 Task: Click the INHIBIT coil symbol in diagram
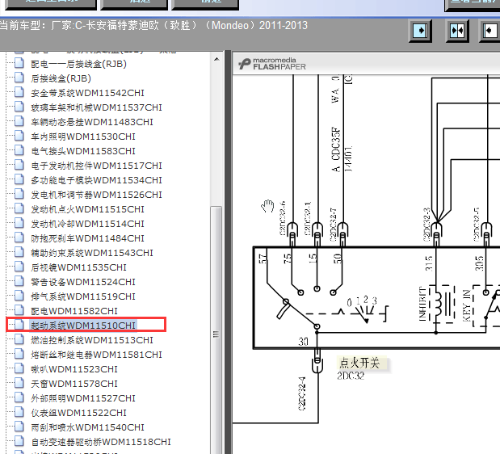pyautogui.click(x=442, y=305)
